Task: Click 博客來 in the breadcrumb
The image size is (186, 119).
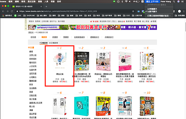Action: 31,32
